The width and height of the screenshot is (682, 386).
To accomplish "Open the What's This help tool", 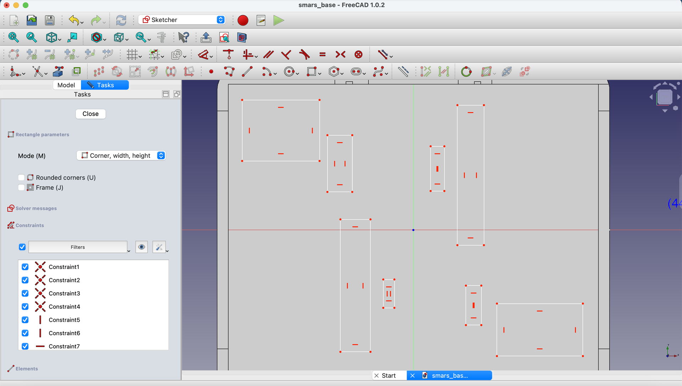I will pos(184,37).
